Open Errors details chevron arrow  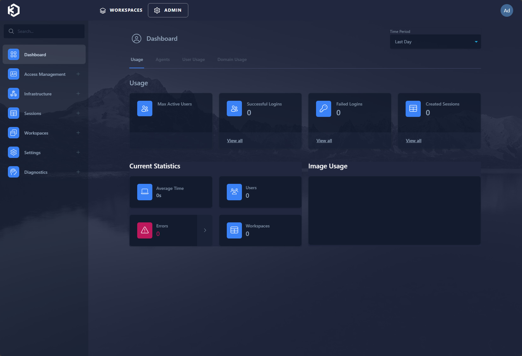point(205,230)
